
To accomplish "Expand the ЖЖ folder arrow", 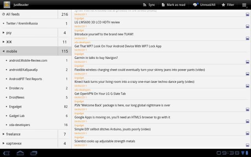I will 4,42.
